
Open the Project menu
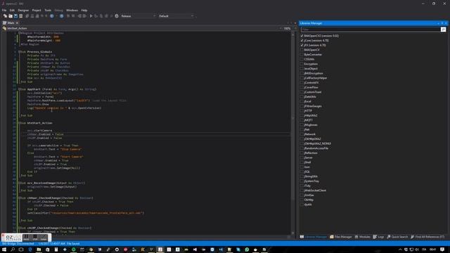pos(37,10)
